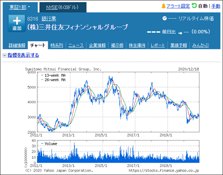Open the 掲示板 tab
The width and height of the screenshot is (223, 175).
click(x=117, y=45)
